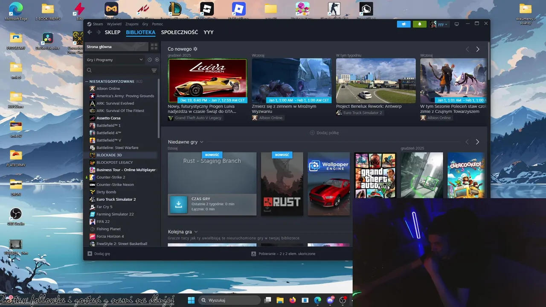Click the Wyszukaj taskbar search box

(x=229, y=300)
